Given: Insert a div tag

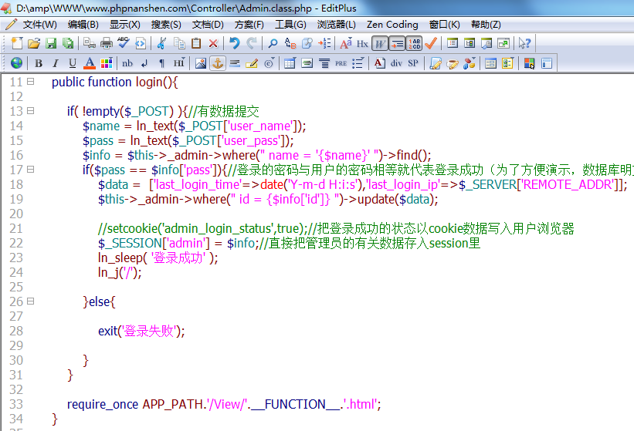Looking at the screenshot, I should [x=396, y=63].
